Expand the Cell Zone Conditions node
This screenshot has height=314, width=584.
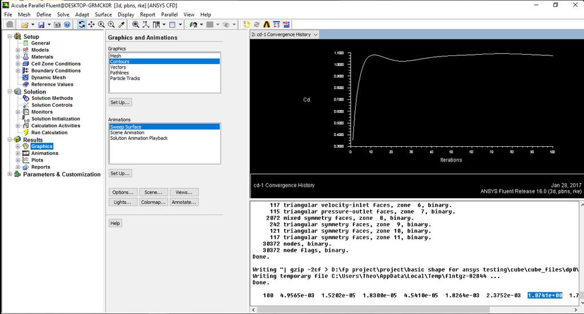tap(18, 64)
